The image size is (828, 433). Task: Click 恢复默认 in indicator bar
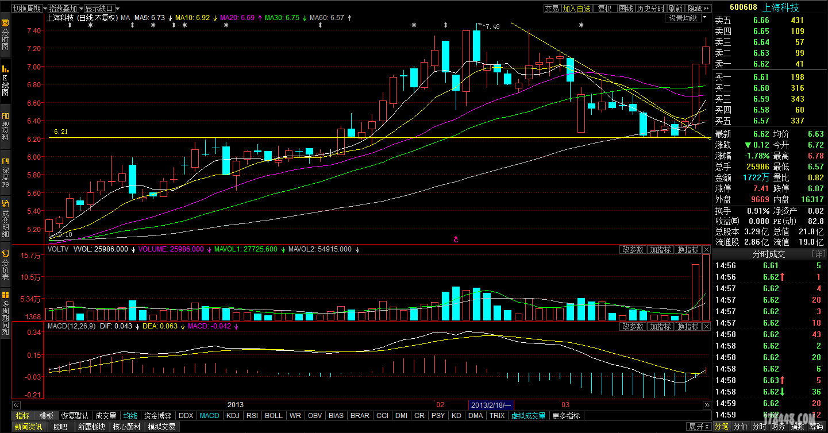(75, 416)
